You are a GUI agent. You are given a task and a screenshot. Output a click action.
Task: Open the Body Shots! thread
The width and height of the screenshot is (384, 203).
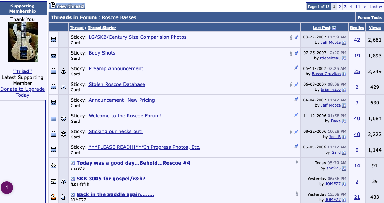point(103,53)
